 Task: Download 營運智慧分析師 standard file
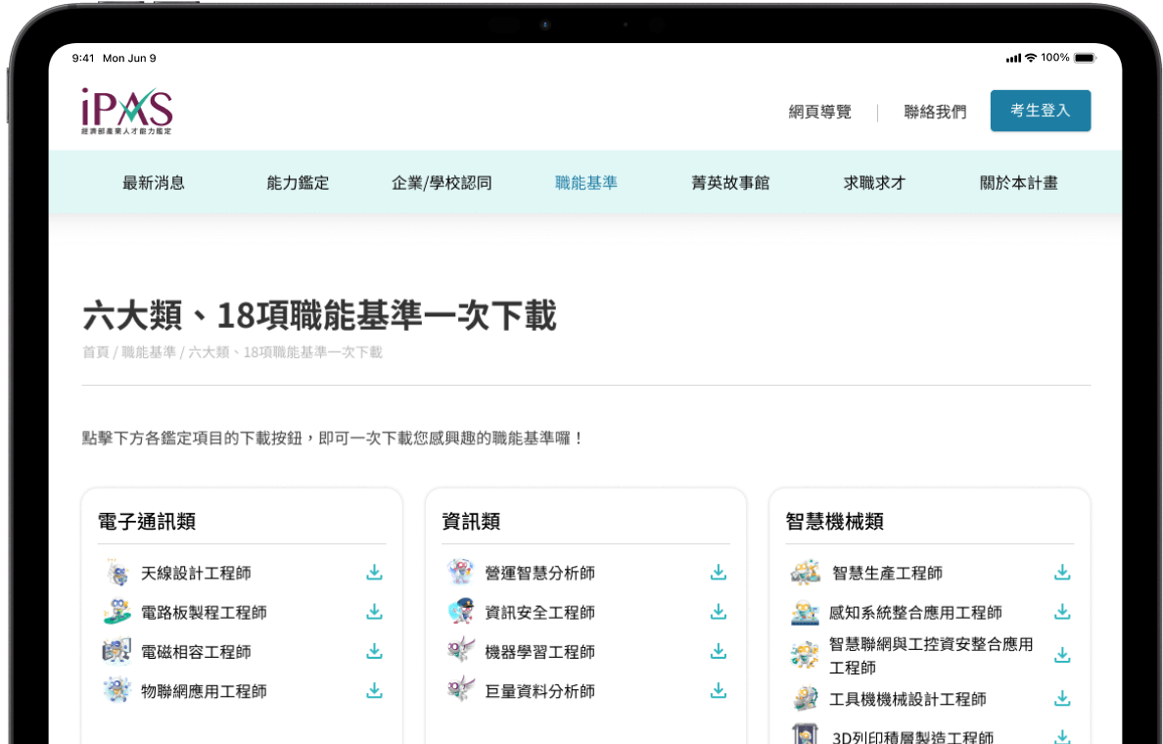tap(718, 573)
